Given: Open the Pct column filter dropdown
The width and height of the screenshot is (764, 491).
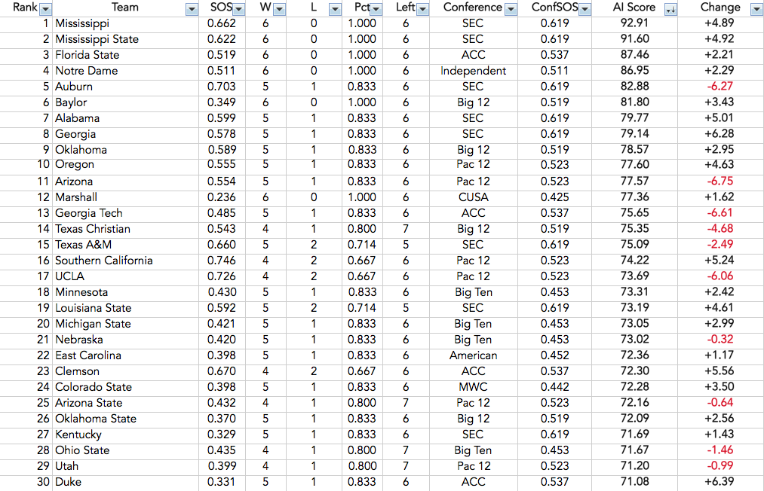Looking at the screenshot, I should [376, 9].
